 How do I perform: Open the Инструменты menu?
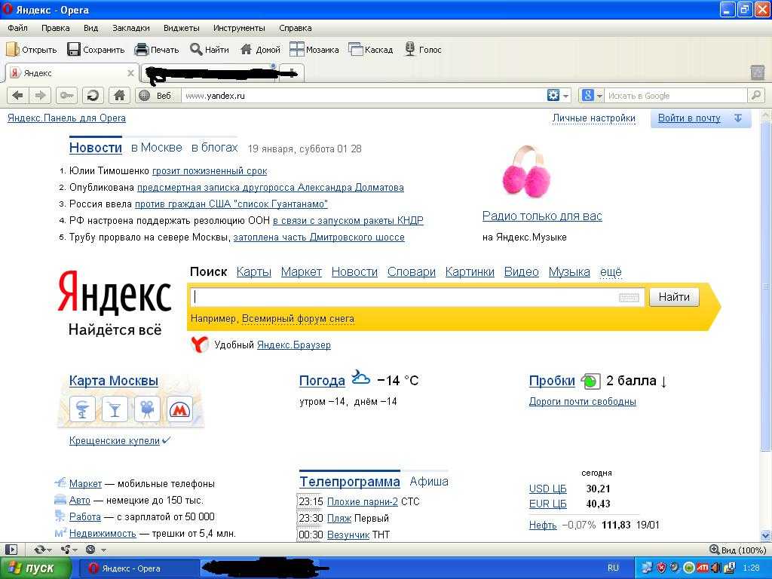(x=239, y=28)
